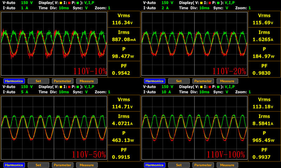Click PF reading 0.9830

(x=262, y=73)
